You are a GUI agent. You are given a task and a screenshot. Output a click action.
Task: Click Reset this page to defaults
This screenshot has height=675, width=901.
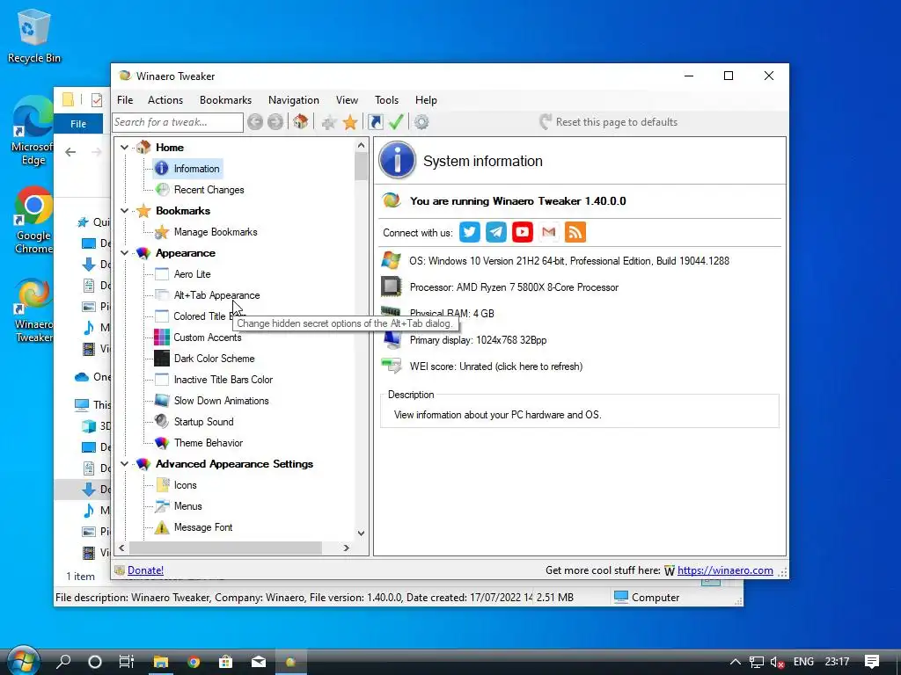tap(609, 121)
